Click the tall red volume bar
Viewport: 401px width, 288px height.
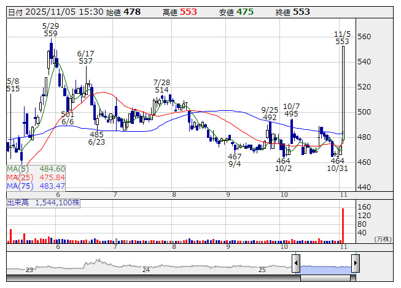342,225
